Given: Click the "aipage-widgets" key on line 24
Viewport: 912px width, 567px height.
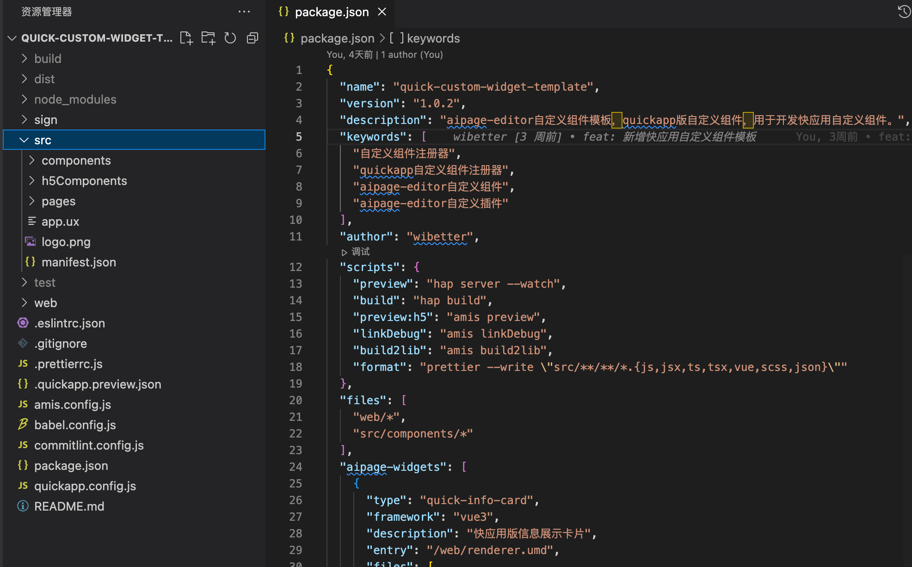Looking at the screenshot, I should tap(393, 467).
